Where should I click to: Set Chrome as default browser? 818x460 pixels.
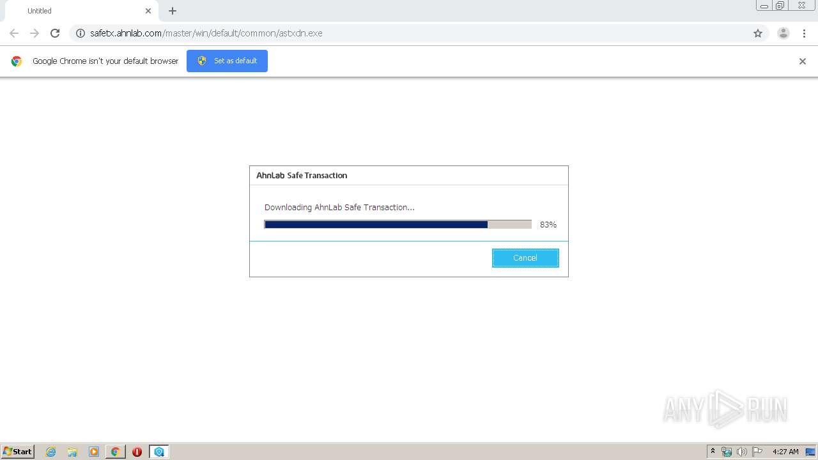click(x=227, y=61)
